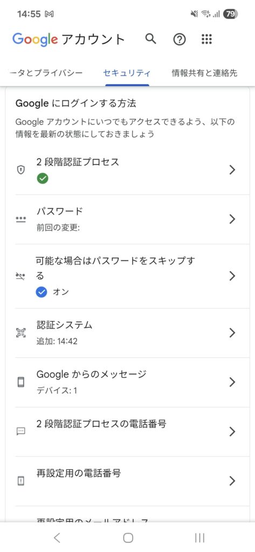The height and width of the screenshot is (552, 255).
Task: Switch to the 情報共有と連絡先 tab
Action: pos(204,73)
